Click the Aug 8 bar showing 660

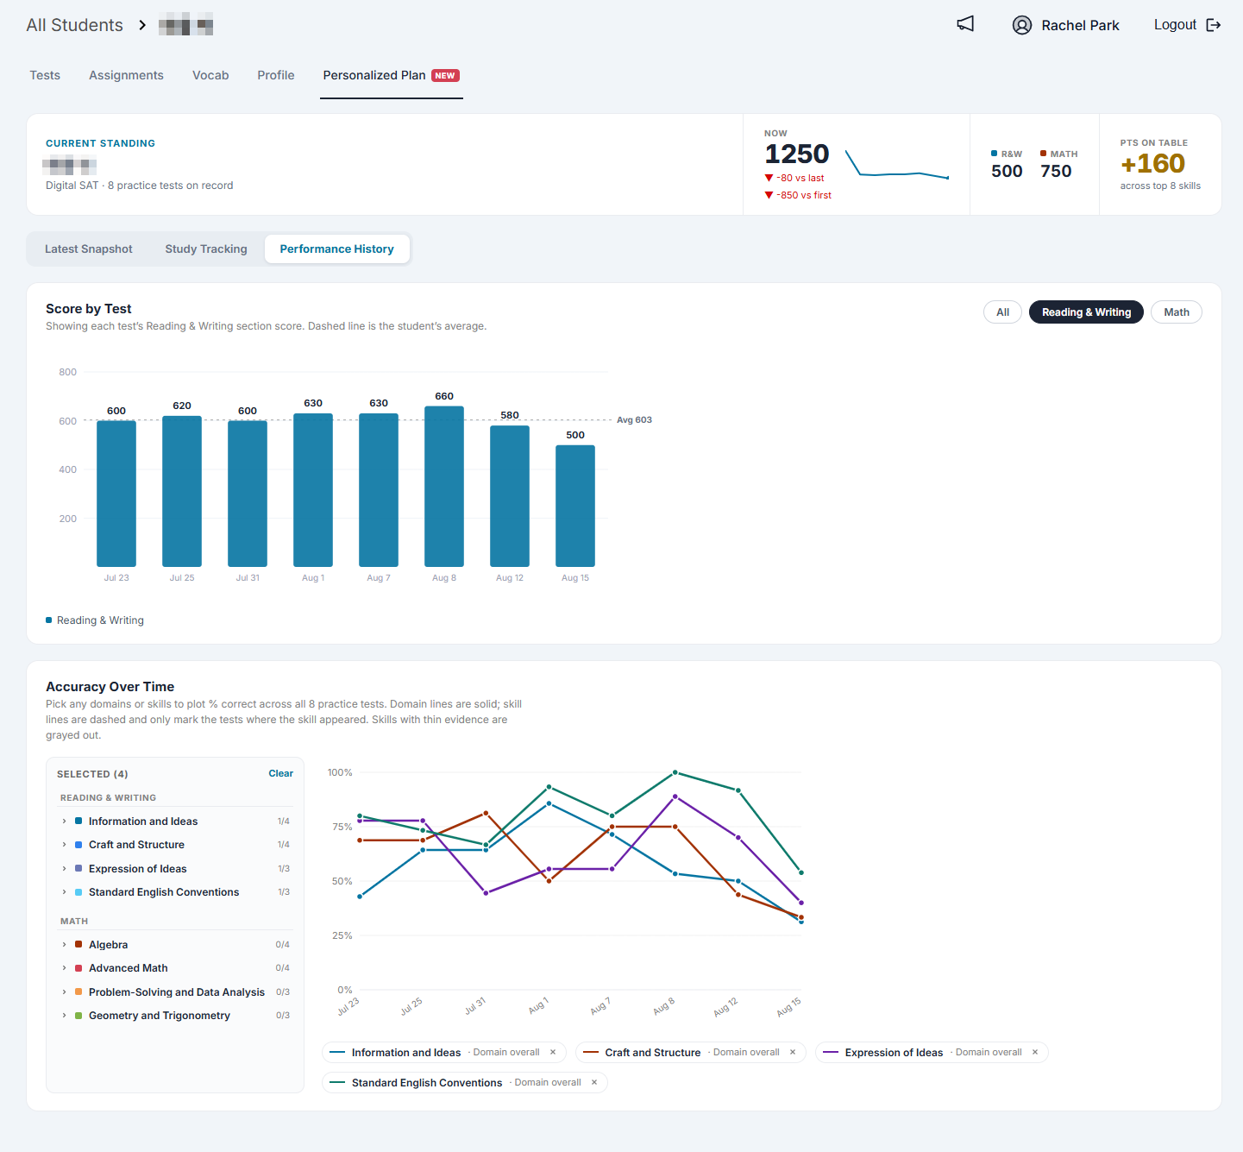click(x=444, y=487)
